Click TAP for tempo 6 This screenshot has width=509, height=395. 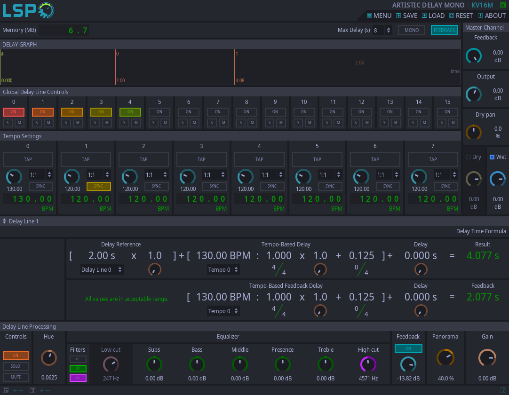coord(375,159)
